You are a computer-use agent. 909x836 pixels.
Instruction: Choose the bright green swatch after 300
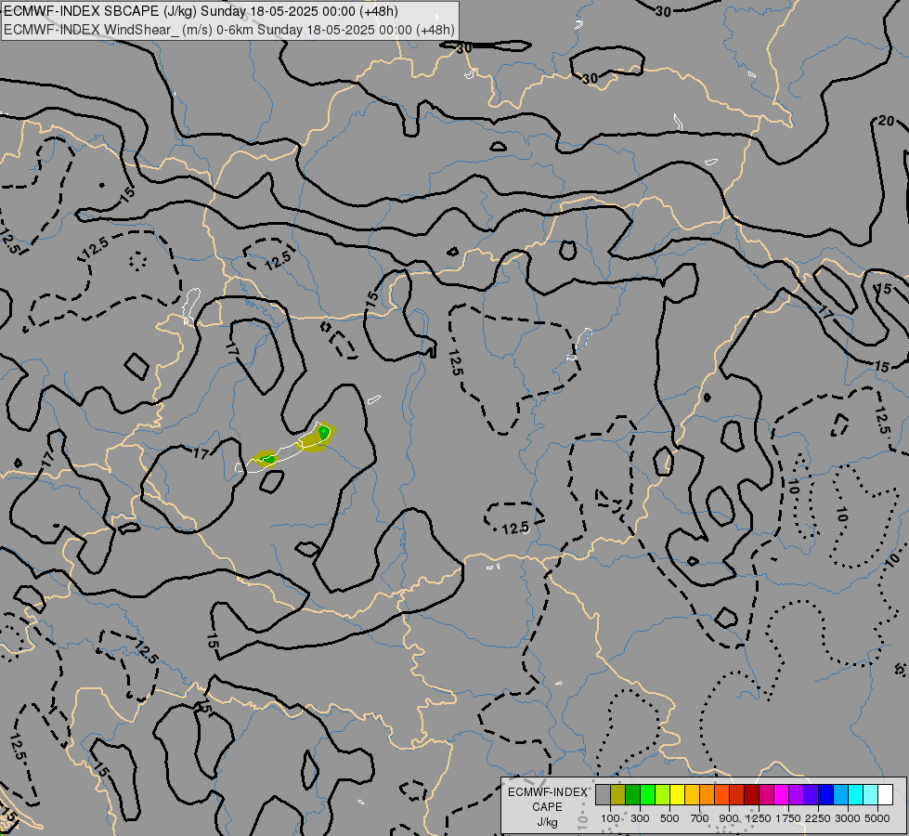click(x=647, y=794)
